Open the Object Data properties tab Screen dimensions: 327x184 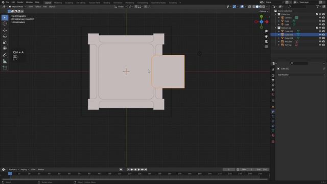point(273,131)
